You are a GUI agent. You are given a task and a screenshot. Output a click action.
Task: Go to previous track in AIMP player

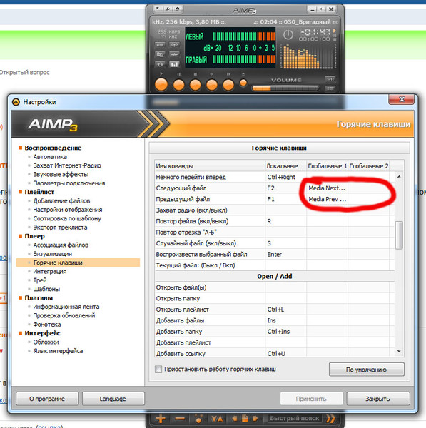(212, 85)
